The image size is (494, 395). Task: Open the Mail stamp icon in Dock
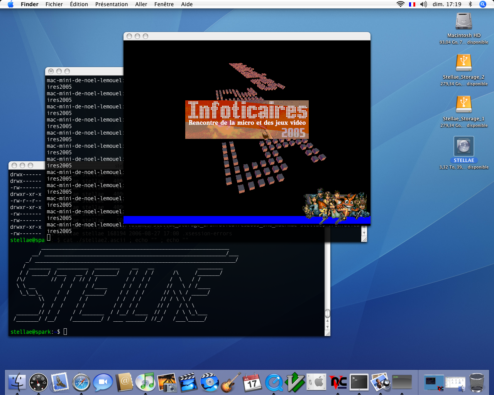point(60,383)
